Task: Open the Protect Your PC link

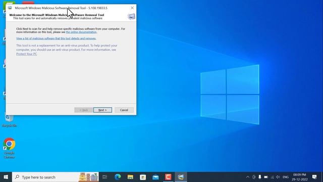Action: pyautogui.click(x=26, y=54)
